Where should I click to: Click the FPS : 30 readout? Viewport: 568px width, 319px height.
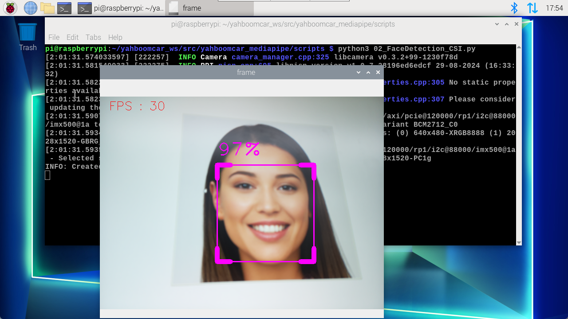[137, 106]
